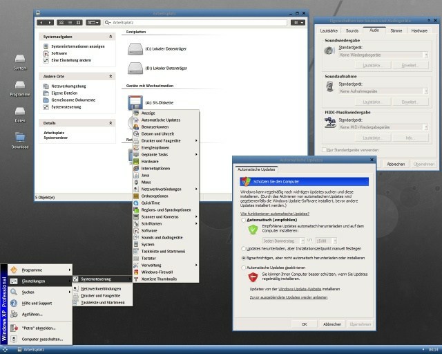Click the Suchen magnifier icon in start menu

(x=14, y=292)
